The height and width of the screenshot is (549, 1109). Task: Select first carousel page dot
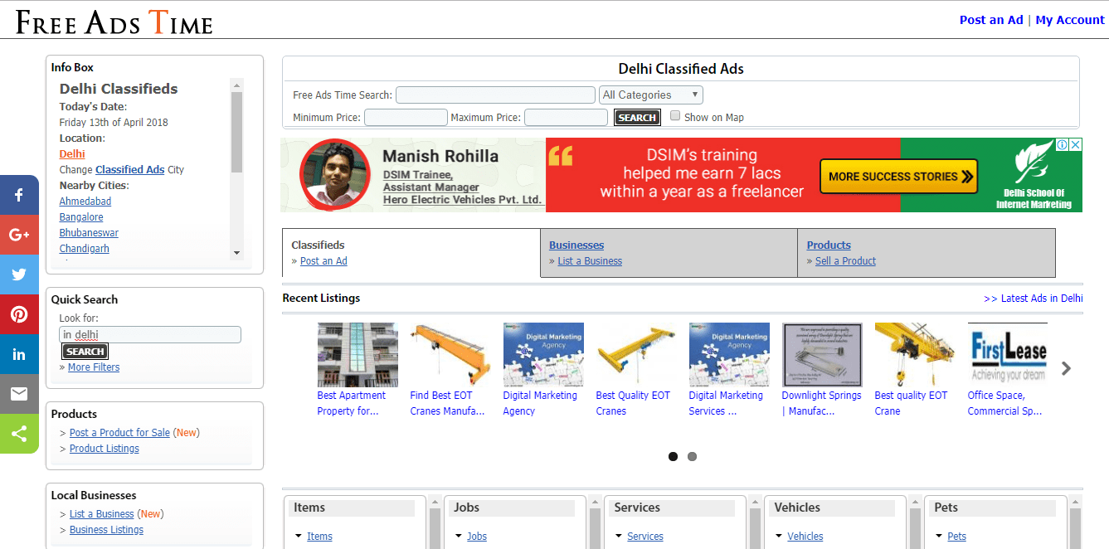tap(673, 456)
